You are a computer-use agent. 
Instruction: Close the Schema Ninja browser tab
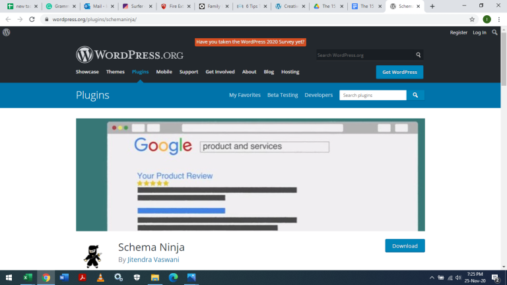point(418,6)
